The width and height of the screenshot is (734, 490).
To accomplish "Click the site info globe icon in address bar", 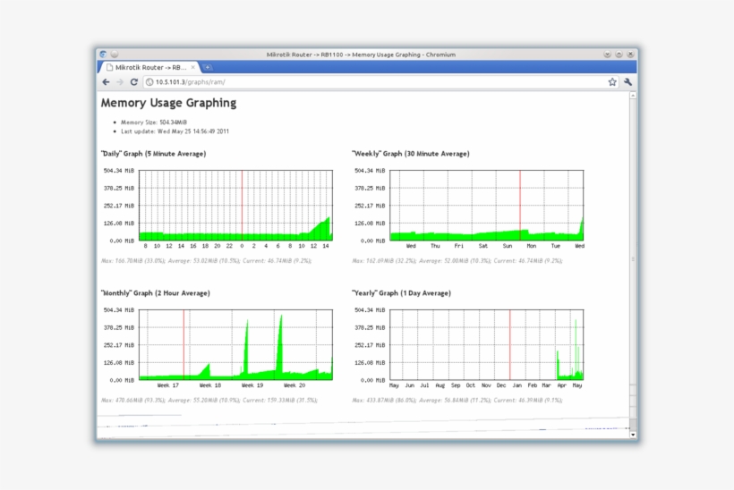I will click(149, 82).
